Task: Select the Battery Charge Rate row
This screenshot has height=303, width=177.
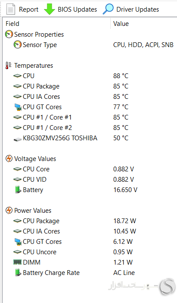Action: click(90, 273)
